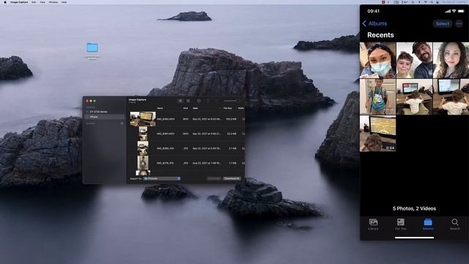Open the curly-haired woman selfie photo
This screenshot has width=469, height=264.
coord(451,60)
